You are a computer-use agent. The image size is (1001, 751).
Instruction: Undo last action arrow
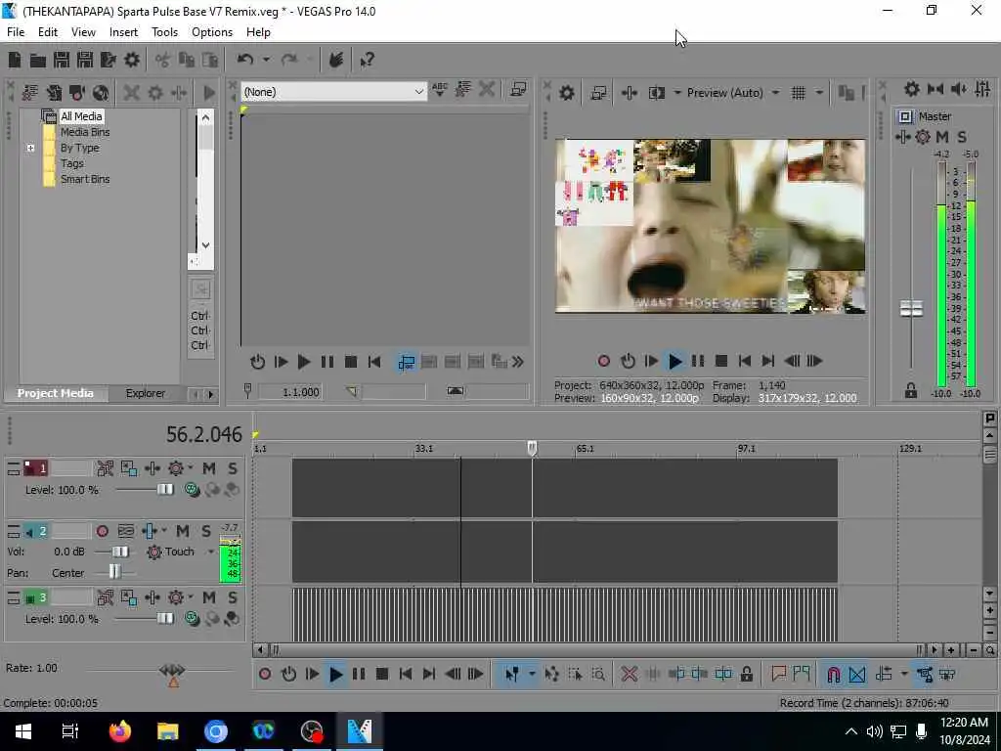(x=245, y=60)
